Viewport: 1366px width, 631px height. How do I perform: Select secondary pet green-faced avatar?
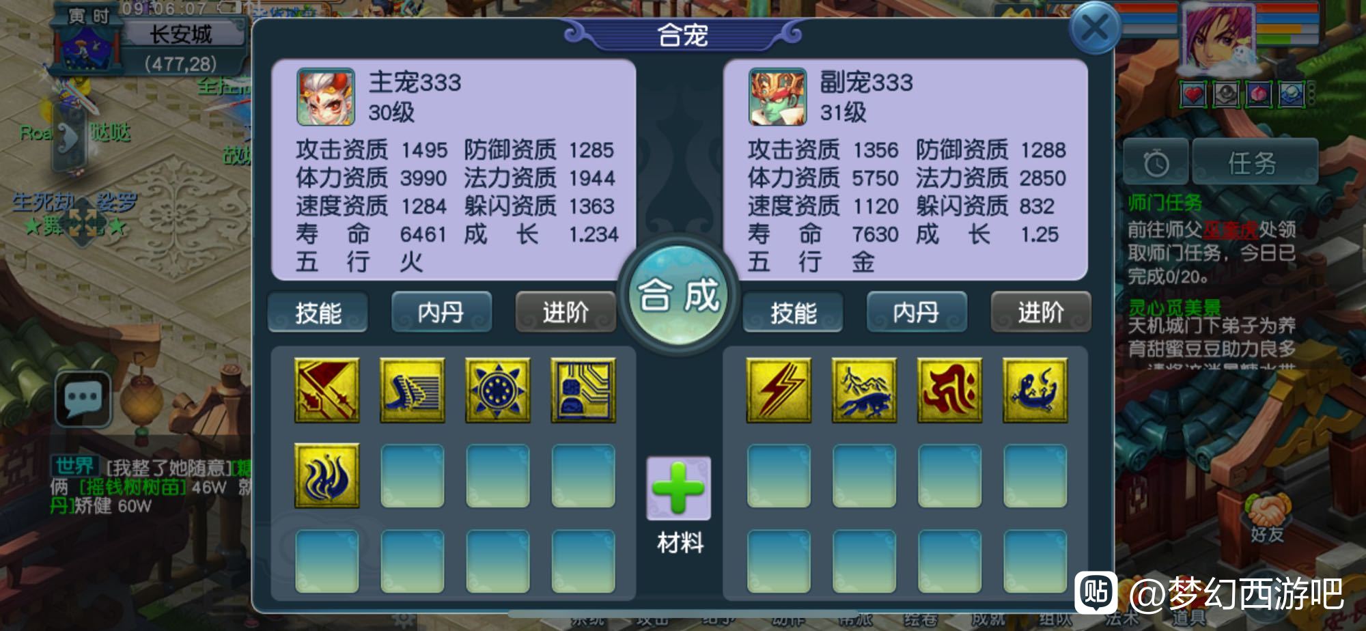coord(777,96)
